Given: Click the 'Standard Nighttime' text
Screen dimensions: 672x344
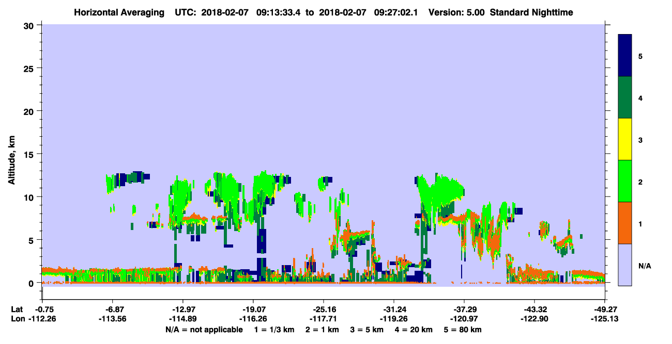Looking at the screenshot, I should (x=531, y=12).
